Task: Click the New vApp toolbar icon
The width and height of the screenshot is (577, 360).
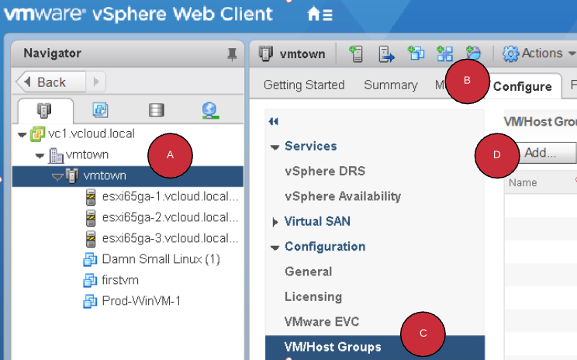Action: [x=445, y=54]
